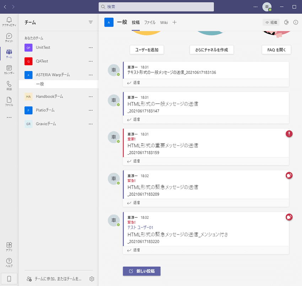Switch to the 投稿 tab
Image resolution: width=302 pixels, height=286 pixels.
pos(136,22)
